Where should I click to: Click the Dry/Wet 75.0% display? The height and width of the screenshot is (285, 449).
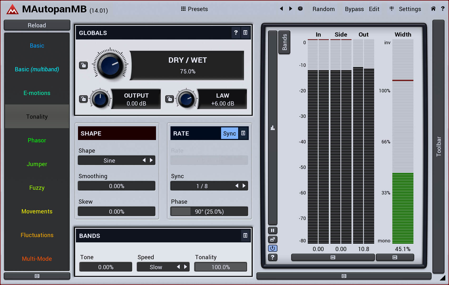(188, 66)
